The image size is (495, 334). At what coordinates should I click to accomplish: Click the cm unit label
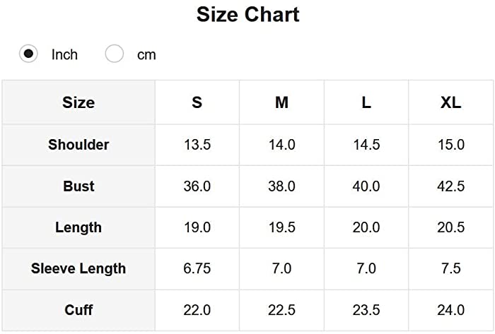(146, 55)
